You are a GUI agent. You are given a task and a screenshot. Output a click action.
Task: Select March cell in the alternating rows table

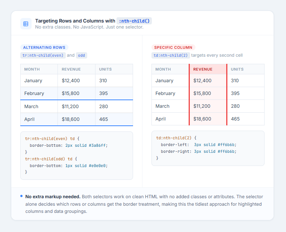tap(39, 107)
